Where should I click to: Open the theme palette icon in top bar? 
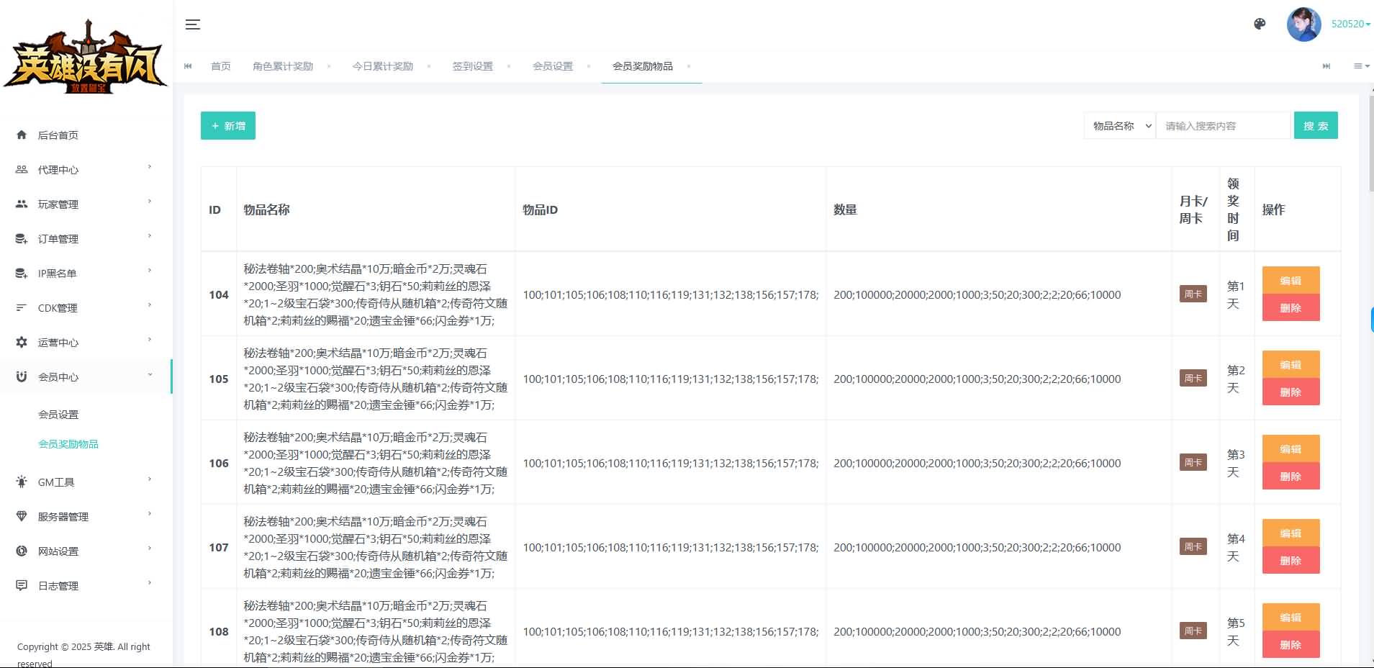[1260, 24]
